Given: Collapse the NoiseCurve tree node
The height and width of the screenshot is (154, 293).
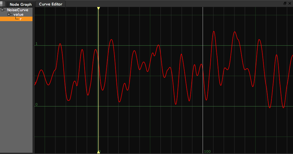Looking at the screenshot, I should coord(3,10).
